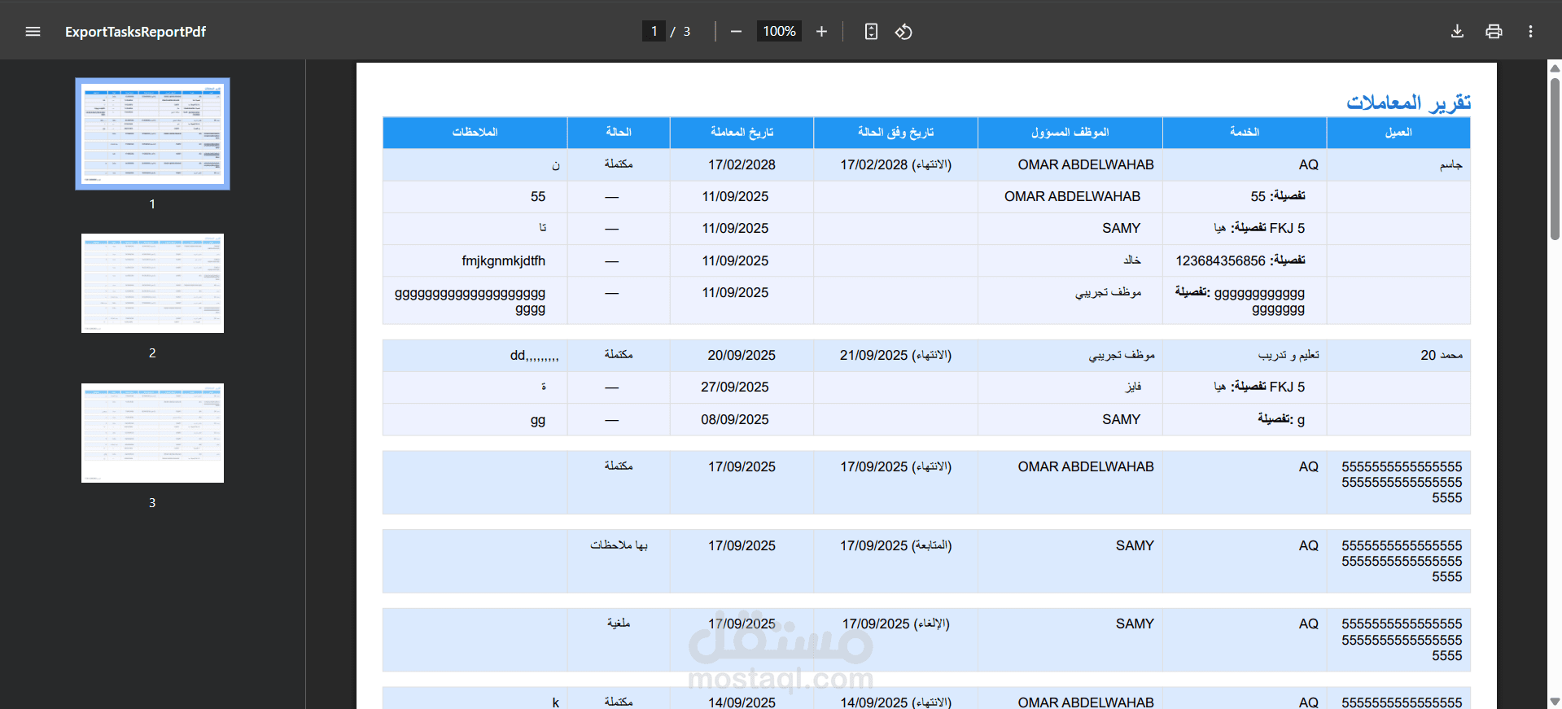Click the note text dd,,,,,,,,,
1562x709 pixels.
coord(535,355)
